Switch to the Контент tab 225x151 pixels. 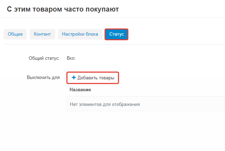[42, 34]
